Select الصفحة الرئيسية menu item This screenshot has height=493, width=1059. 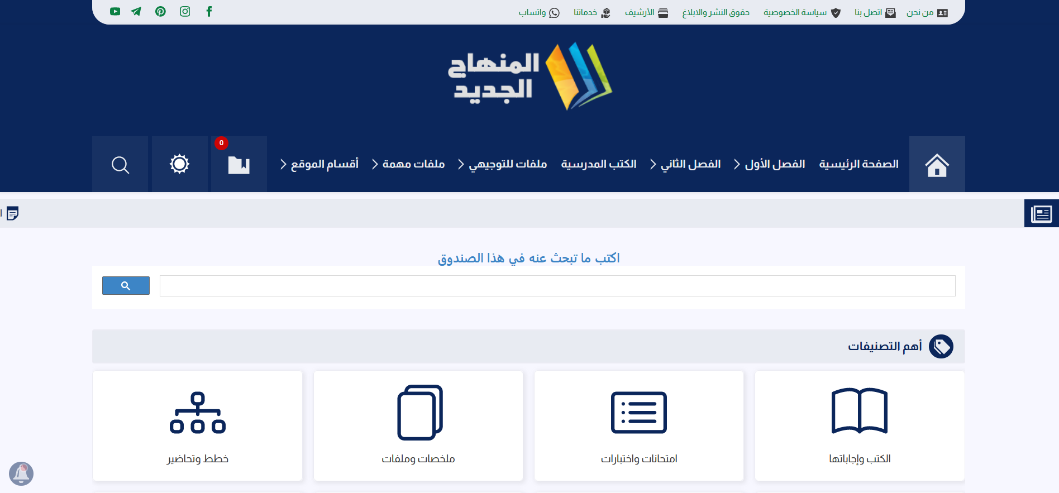[x=859, y=164]
